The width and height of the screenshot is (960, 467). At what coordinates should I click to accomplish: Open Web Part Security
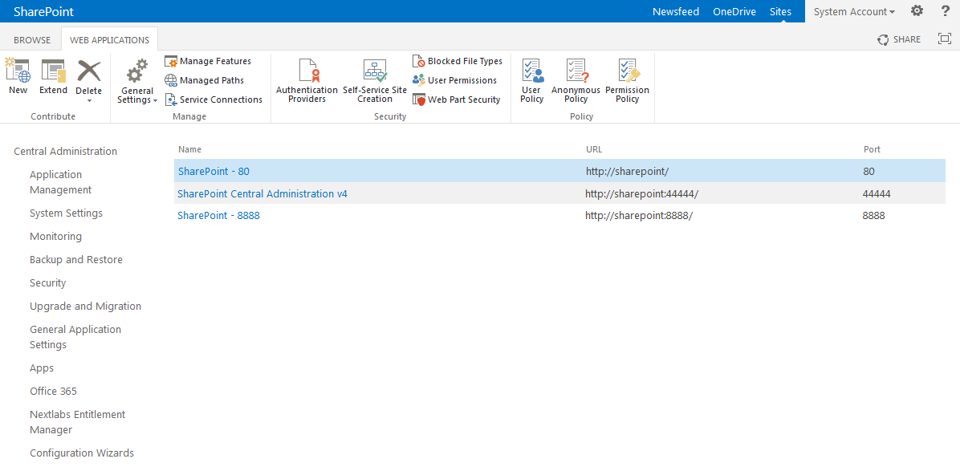[457, 99]
